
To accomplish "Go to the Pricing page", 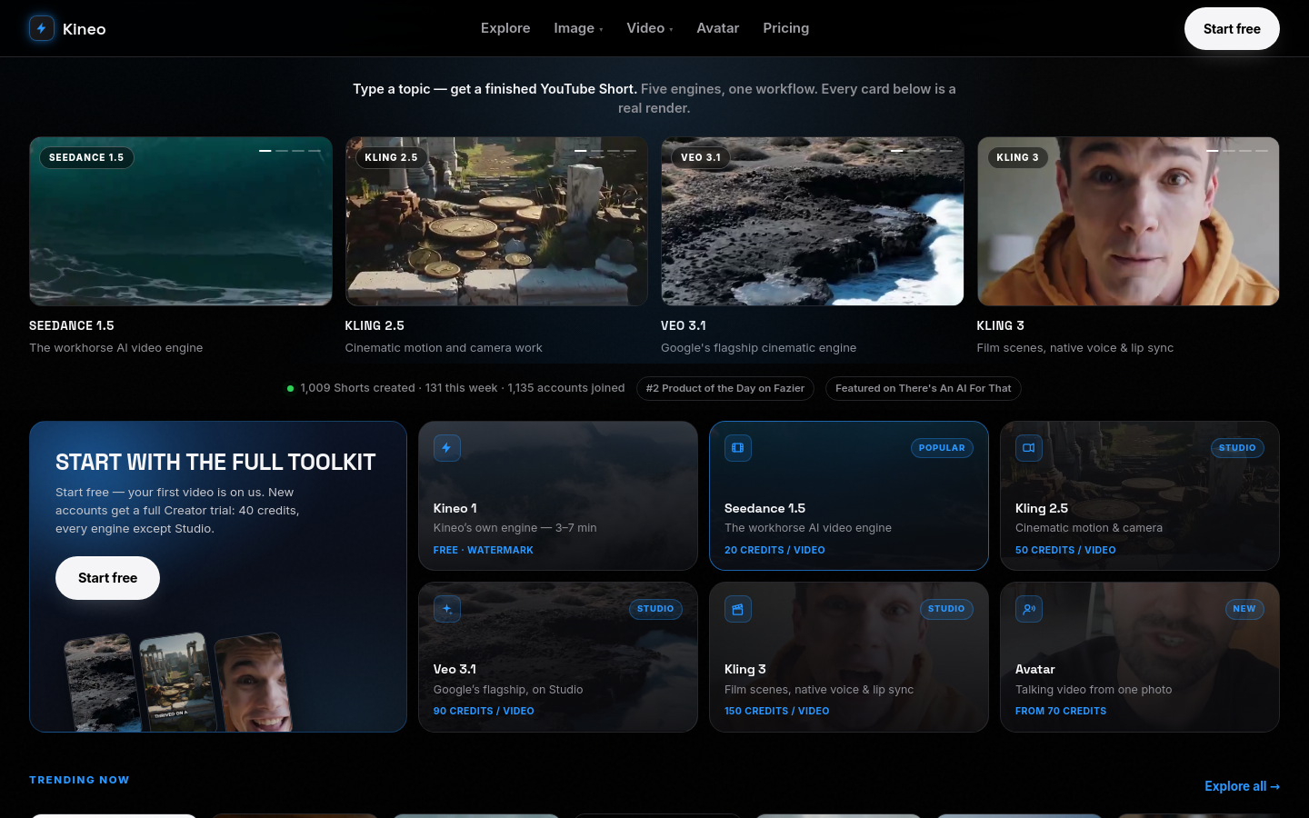I will tap(785, 28).
